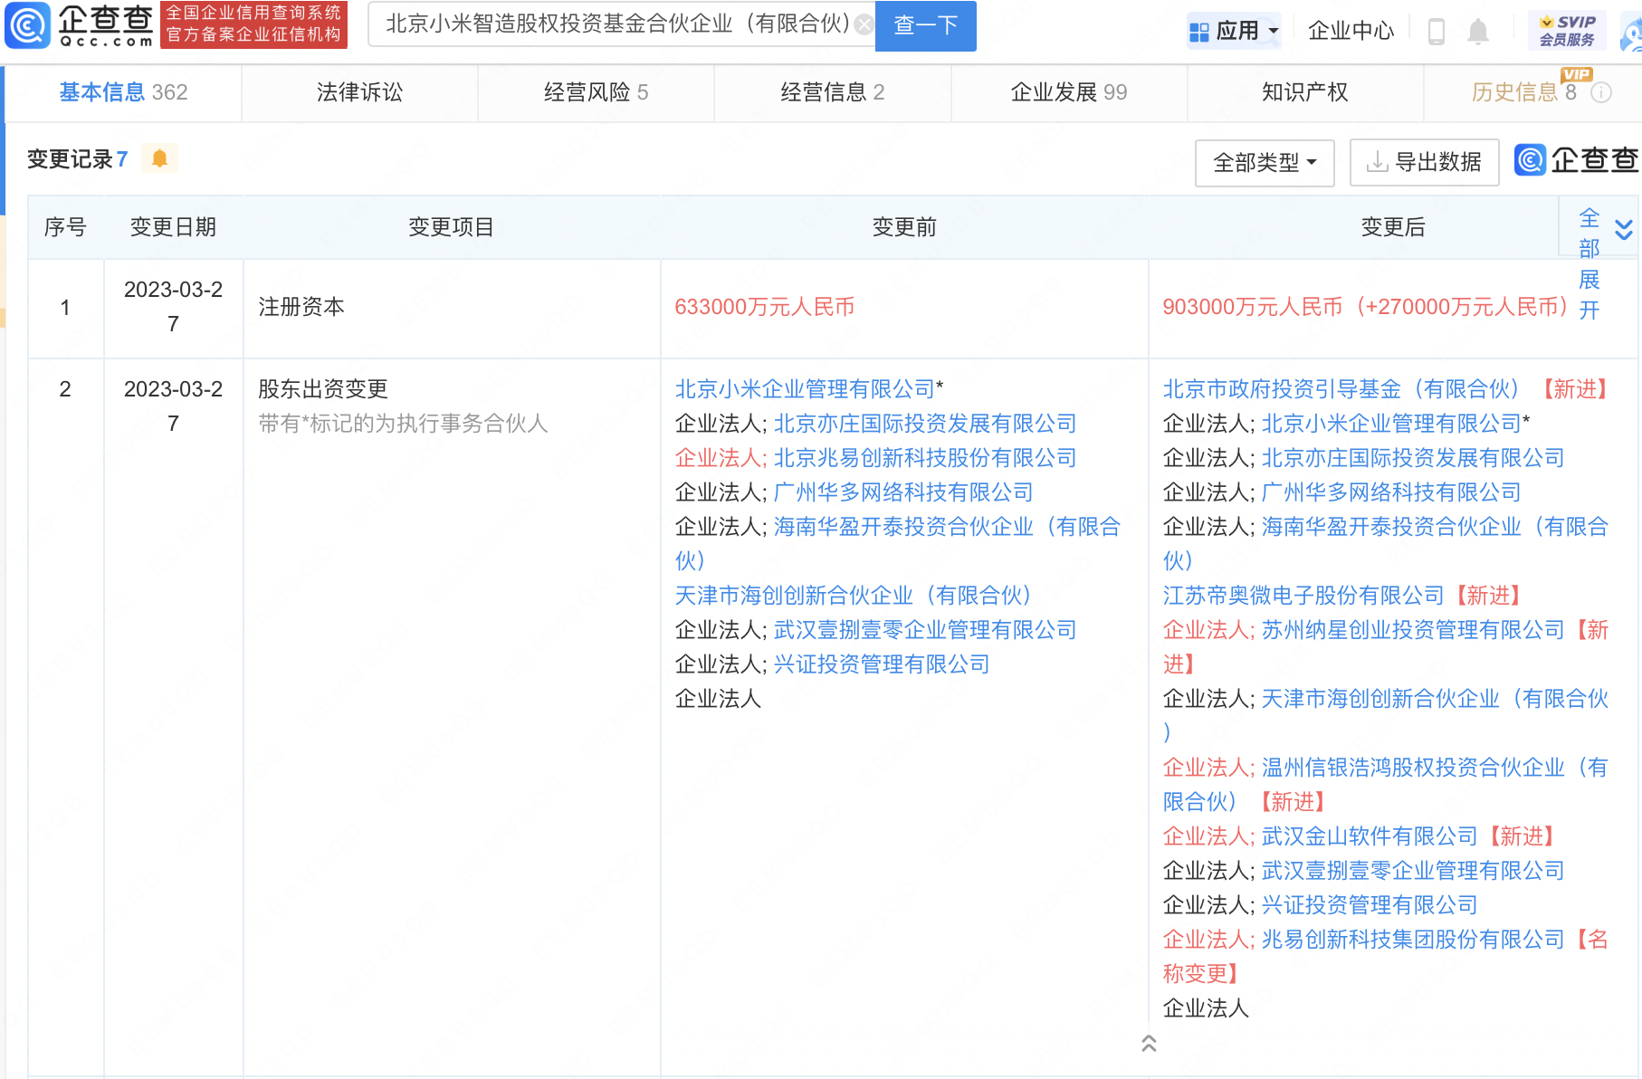Switch to 法律诉讼 tab
Image resolution: width=1642 pixels, height=1079 pixels.
click(x=359, y=92)
